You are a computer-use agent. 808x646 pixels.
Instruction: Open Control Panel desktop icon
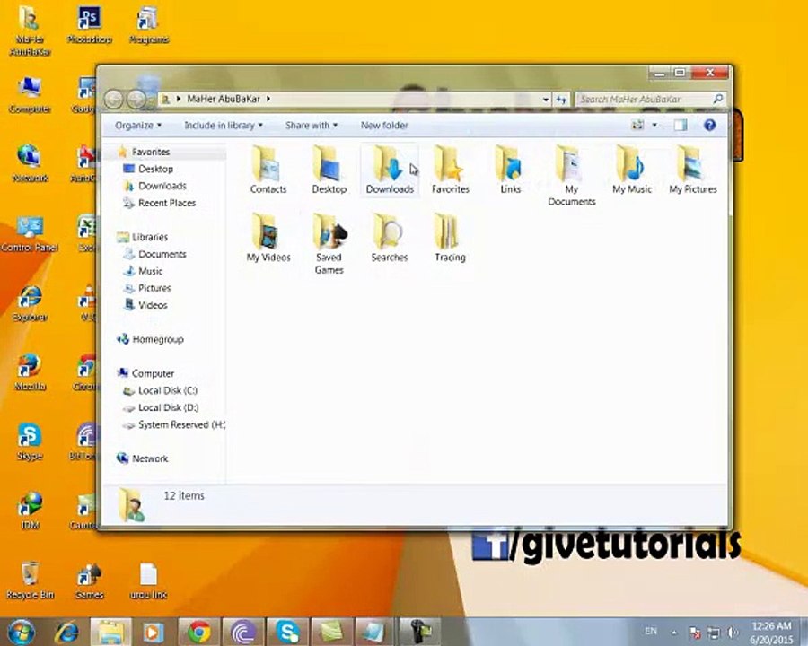[30, 233]
